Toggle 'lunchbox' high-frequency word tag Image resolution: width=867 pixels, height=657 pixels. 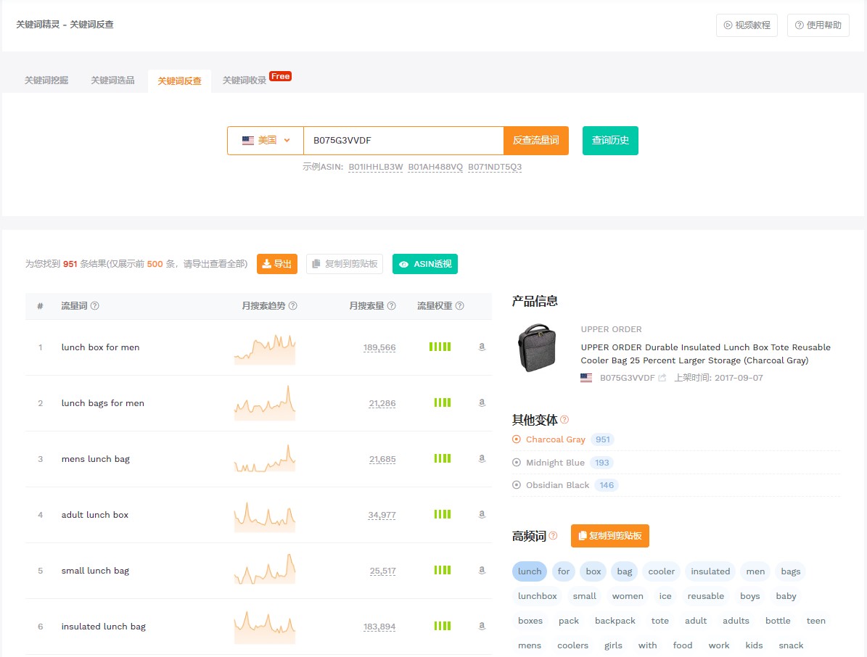pyautogui.click(x=538, y=596)
